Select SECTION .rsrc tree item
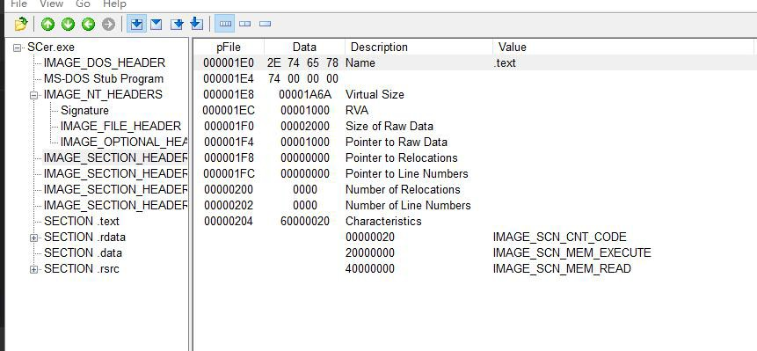 coord(82,269)
